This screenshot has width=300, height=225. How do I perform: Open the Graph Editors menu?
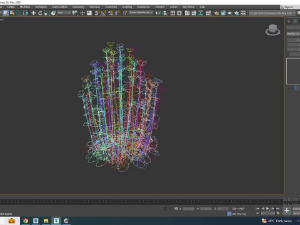59,7
